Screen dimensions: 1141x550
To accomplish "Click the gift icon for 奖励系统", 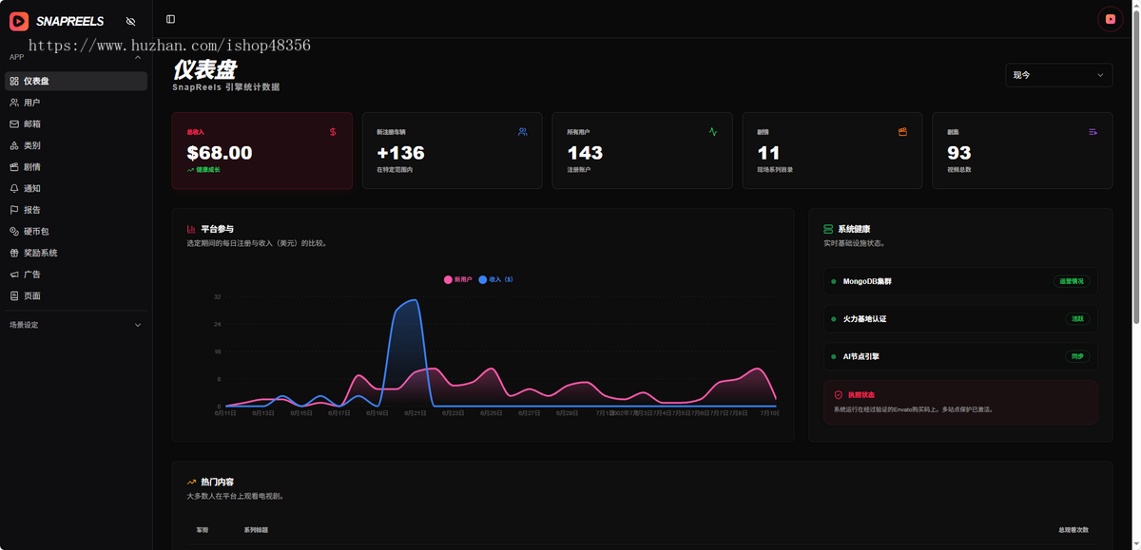I will (14, 253).
